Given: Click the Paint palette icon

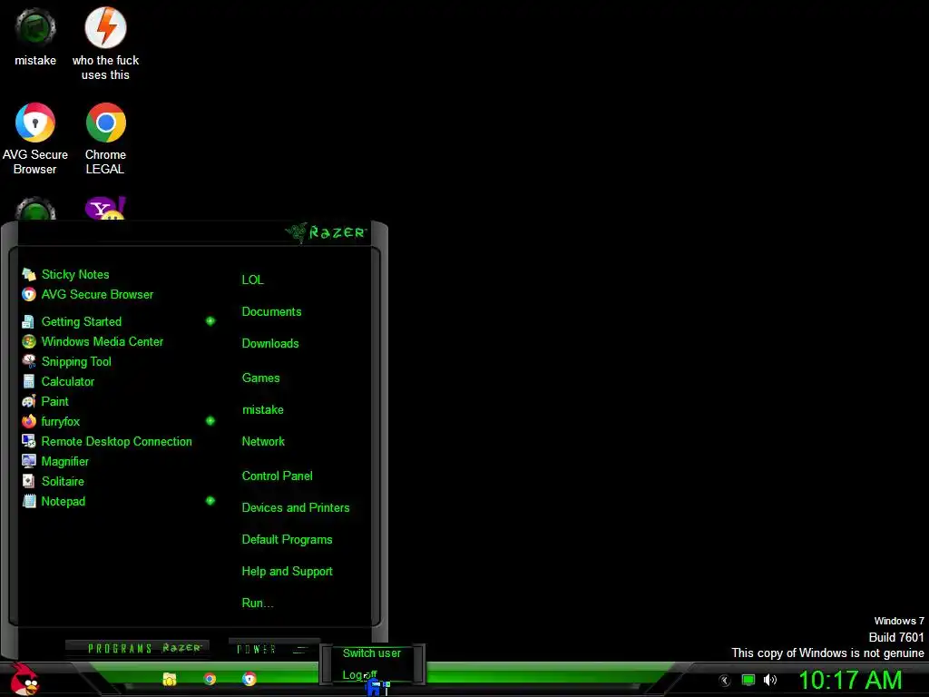Looking at the screenshot, I should click(28, 402).
